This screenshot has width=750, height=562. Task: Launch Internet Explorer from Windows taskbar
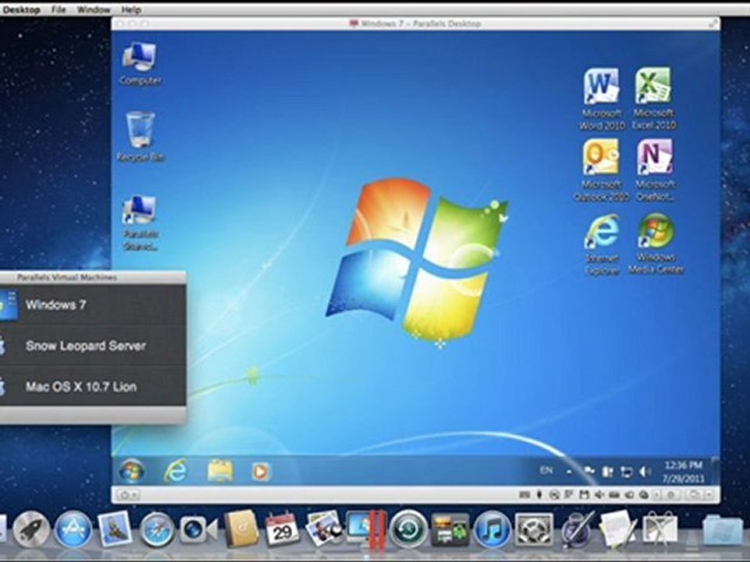[176, 471]
